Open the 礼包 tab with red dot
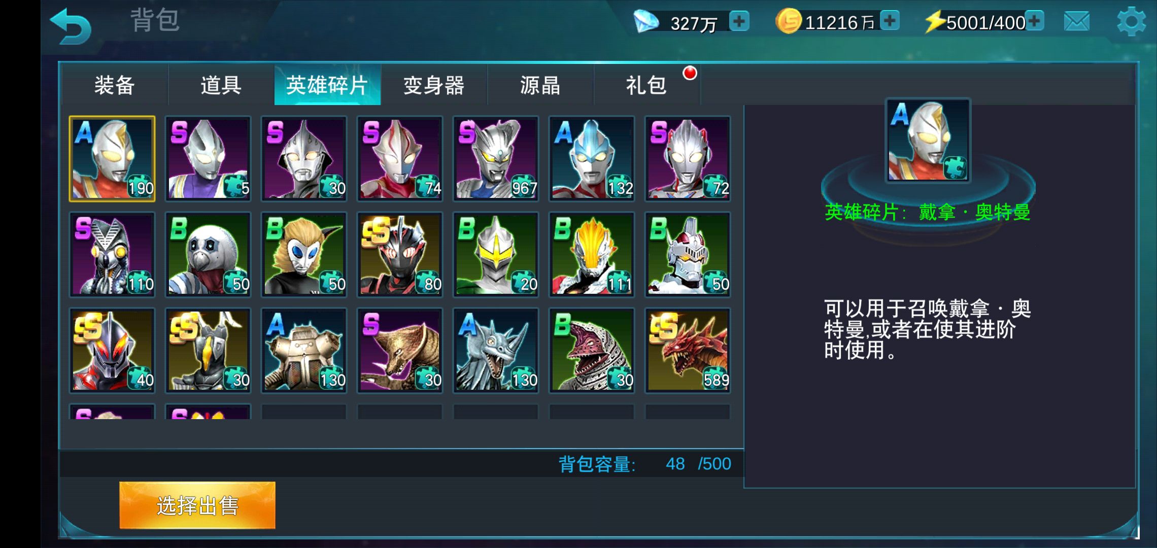 646,85
